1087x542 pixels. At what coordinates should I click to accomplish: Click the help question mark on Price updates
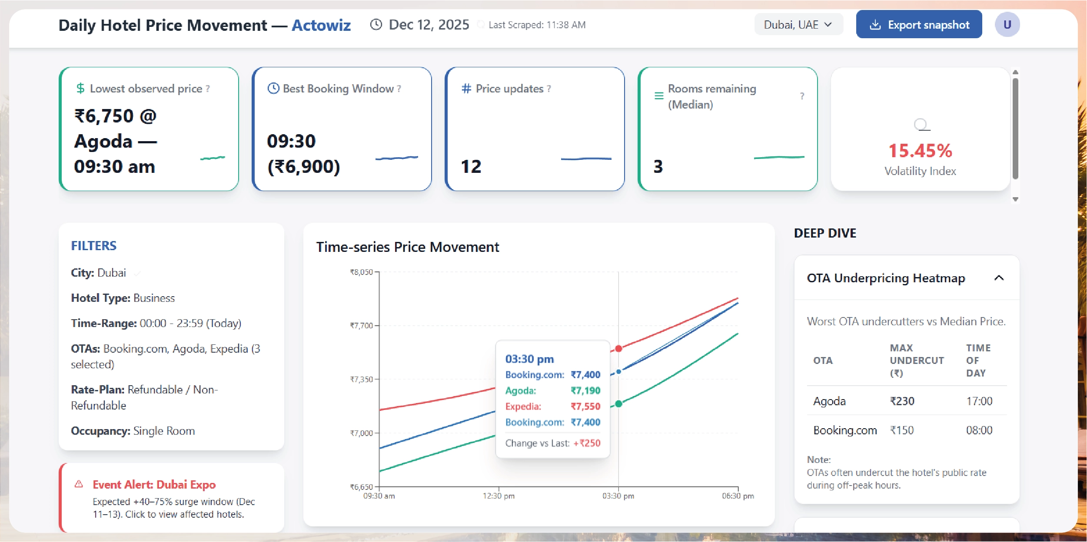coord(548,89)
